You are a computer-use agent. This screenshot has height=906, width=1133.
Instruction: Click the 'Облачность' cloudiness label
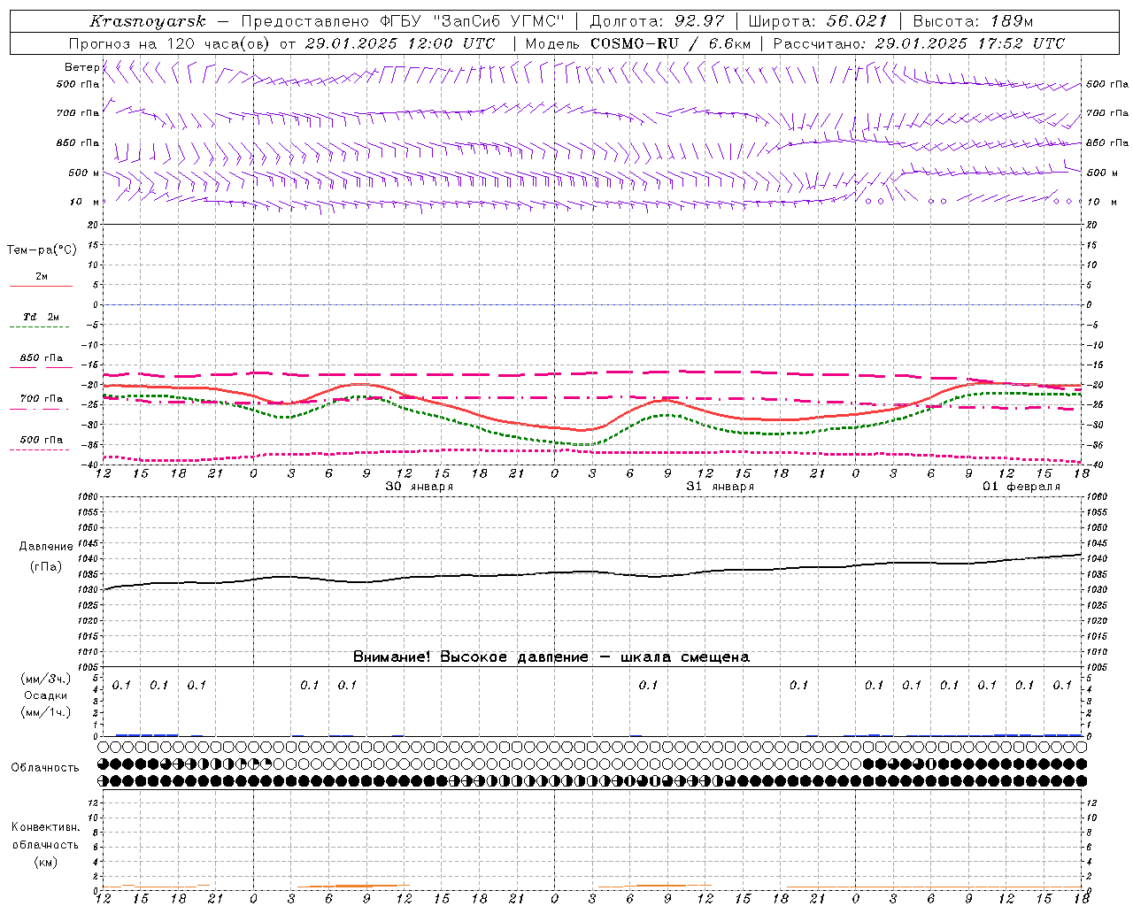(x=45, y=767)
